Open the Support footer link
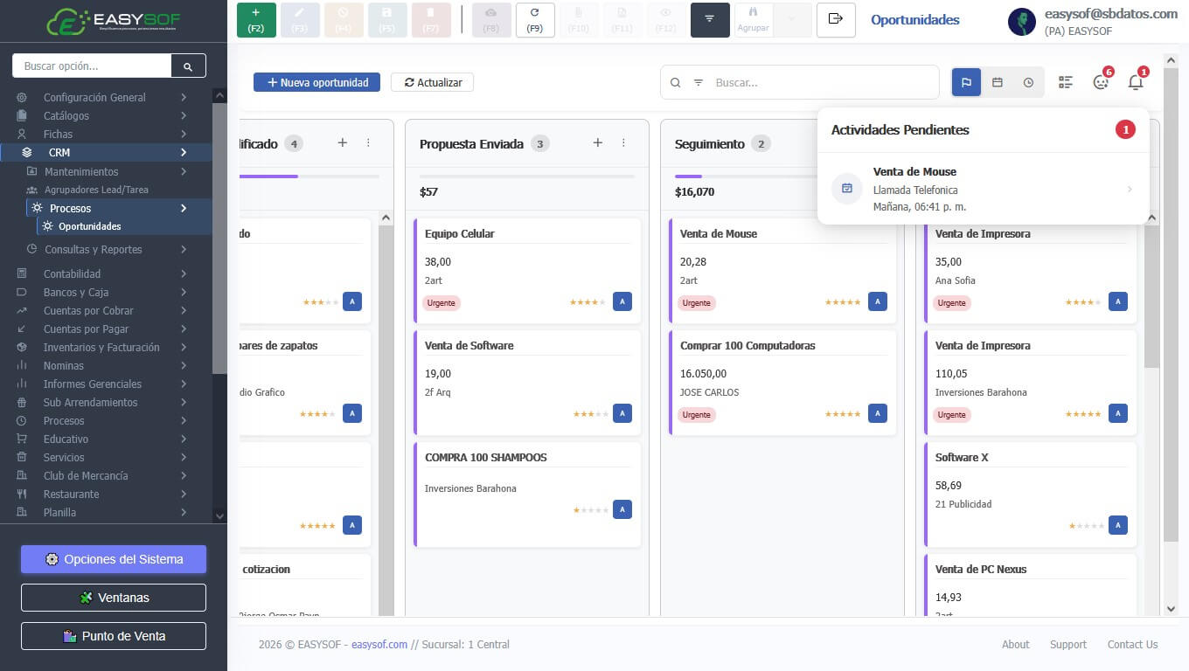 click(x=1067, y=645)
